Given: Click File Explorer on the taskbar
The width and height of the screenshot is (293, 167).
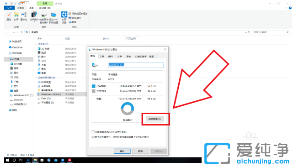Looking at the screenshot, I should [35, 160].
